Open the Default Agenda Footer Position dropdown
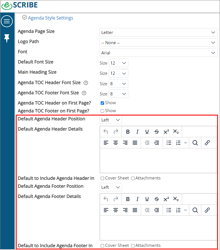Screen dimensions: 220x250 pyautogui.click(x=111, y=187)
